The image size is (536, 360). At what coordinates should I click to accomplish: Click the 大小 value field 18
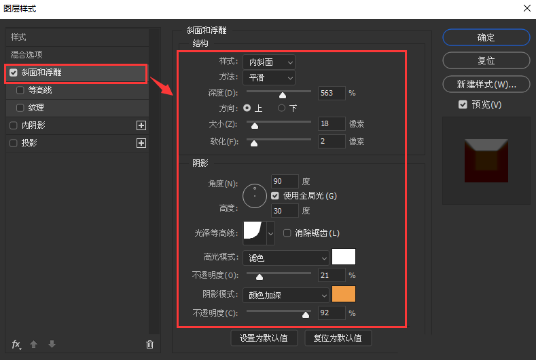(x=332, y=123)
